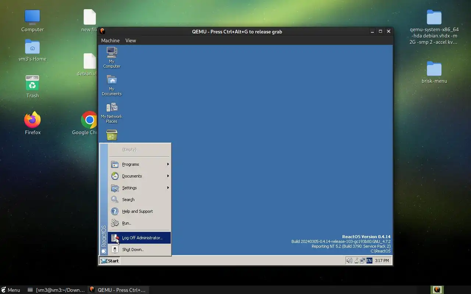Click the ReactOS clock showing 3:17 PM
The image size is (471, 294).
pyautogui.click(x=382, y=261)
